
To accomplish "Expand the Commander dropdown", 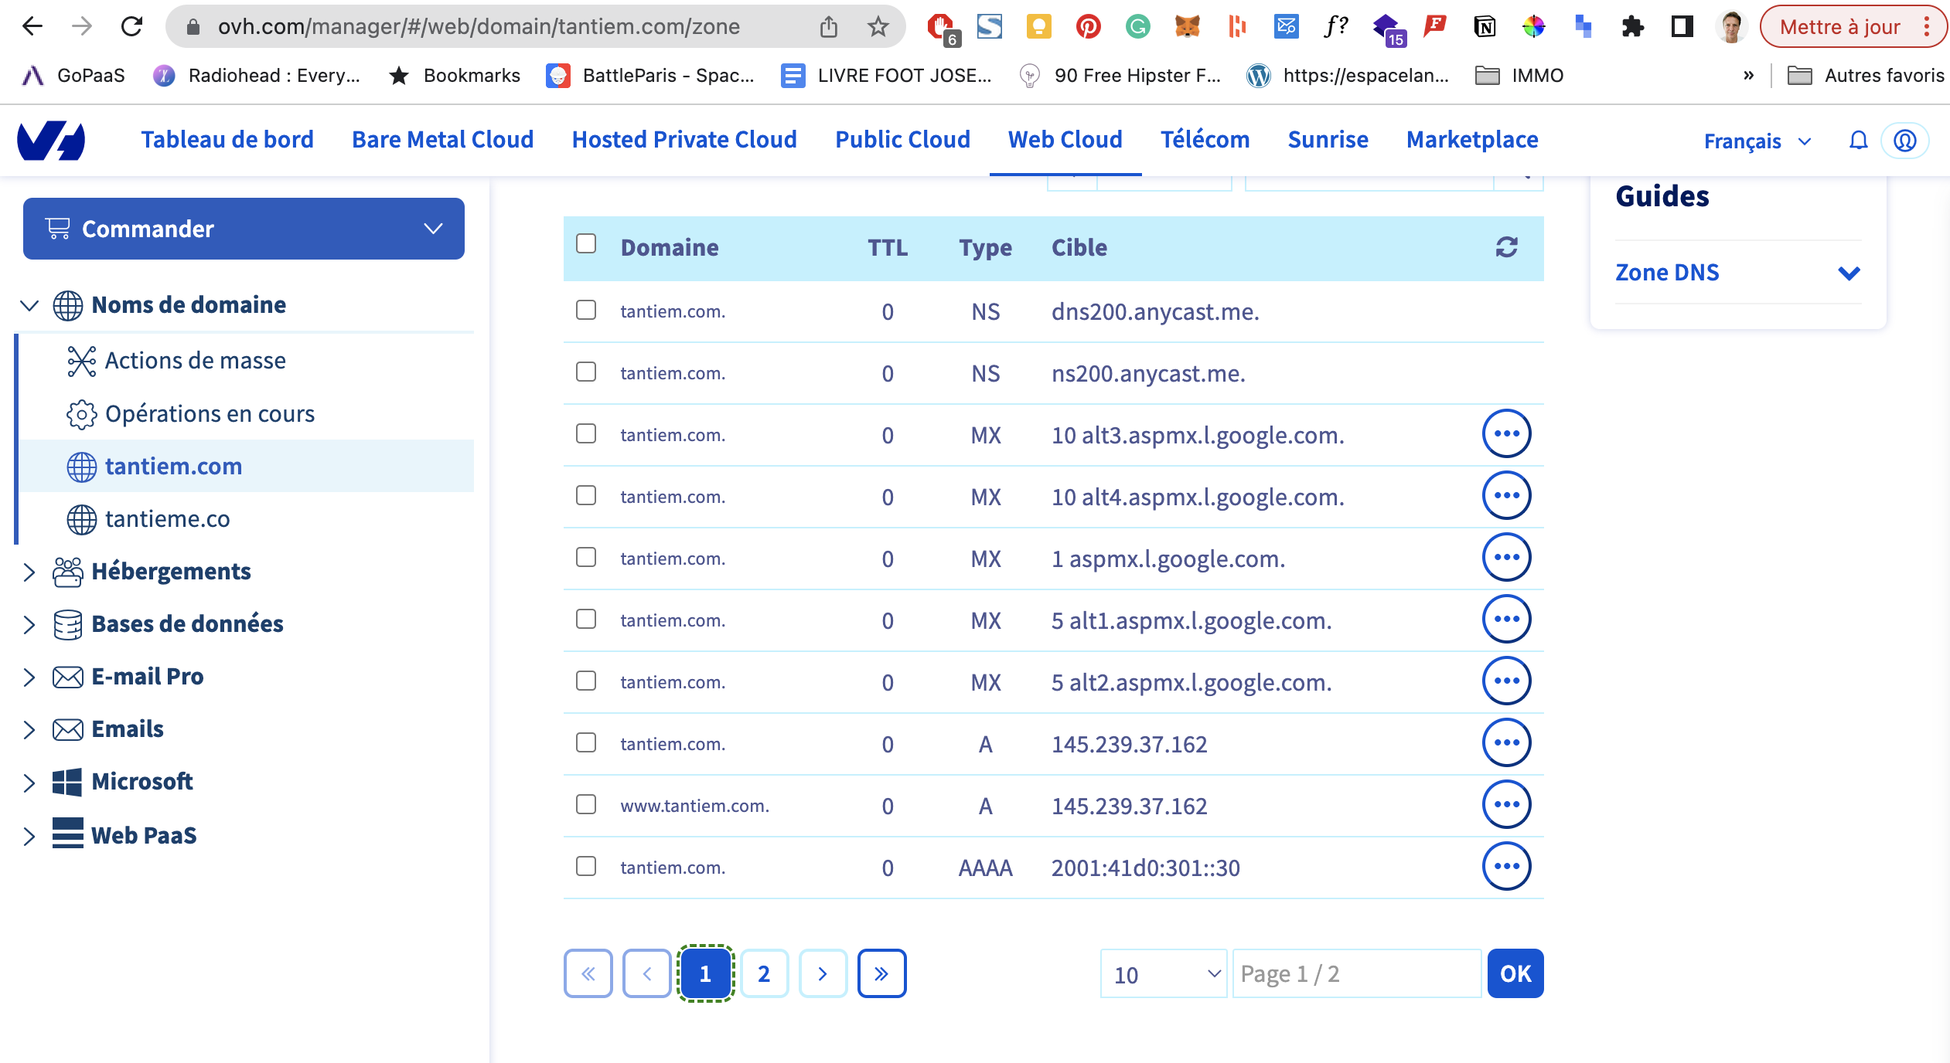I will click(x=244, y=229).
